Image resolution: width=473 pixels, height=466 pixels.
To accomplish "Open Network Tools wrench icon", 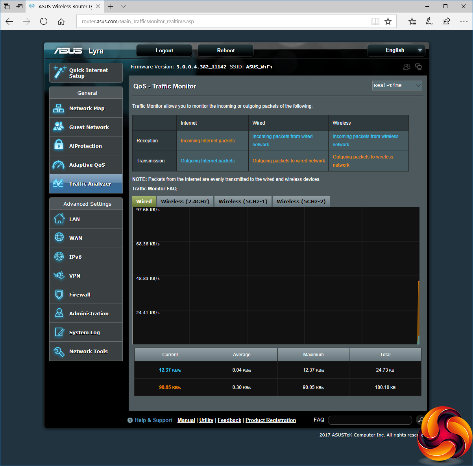I will click(x=59, y=352).
